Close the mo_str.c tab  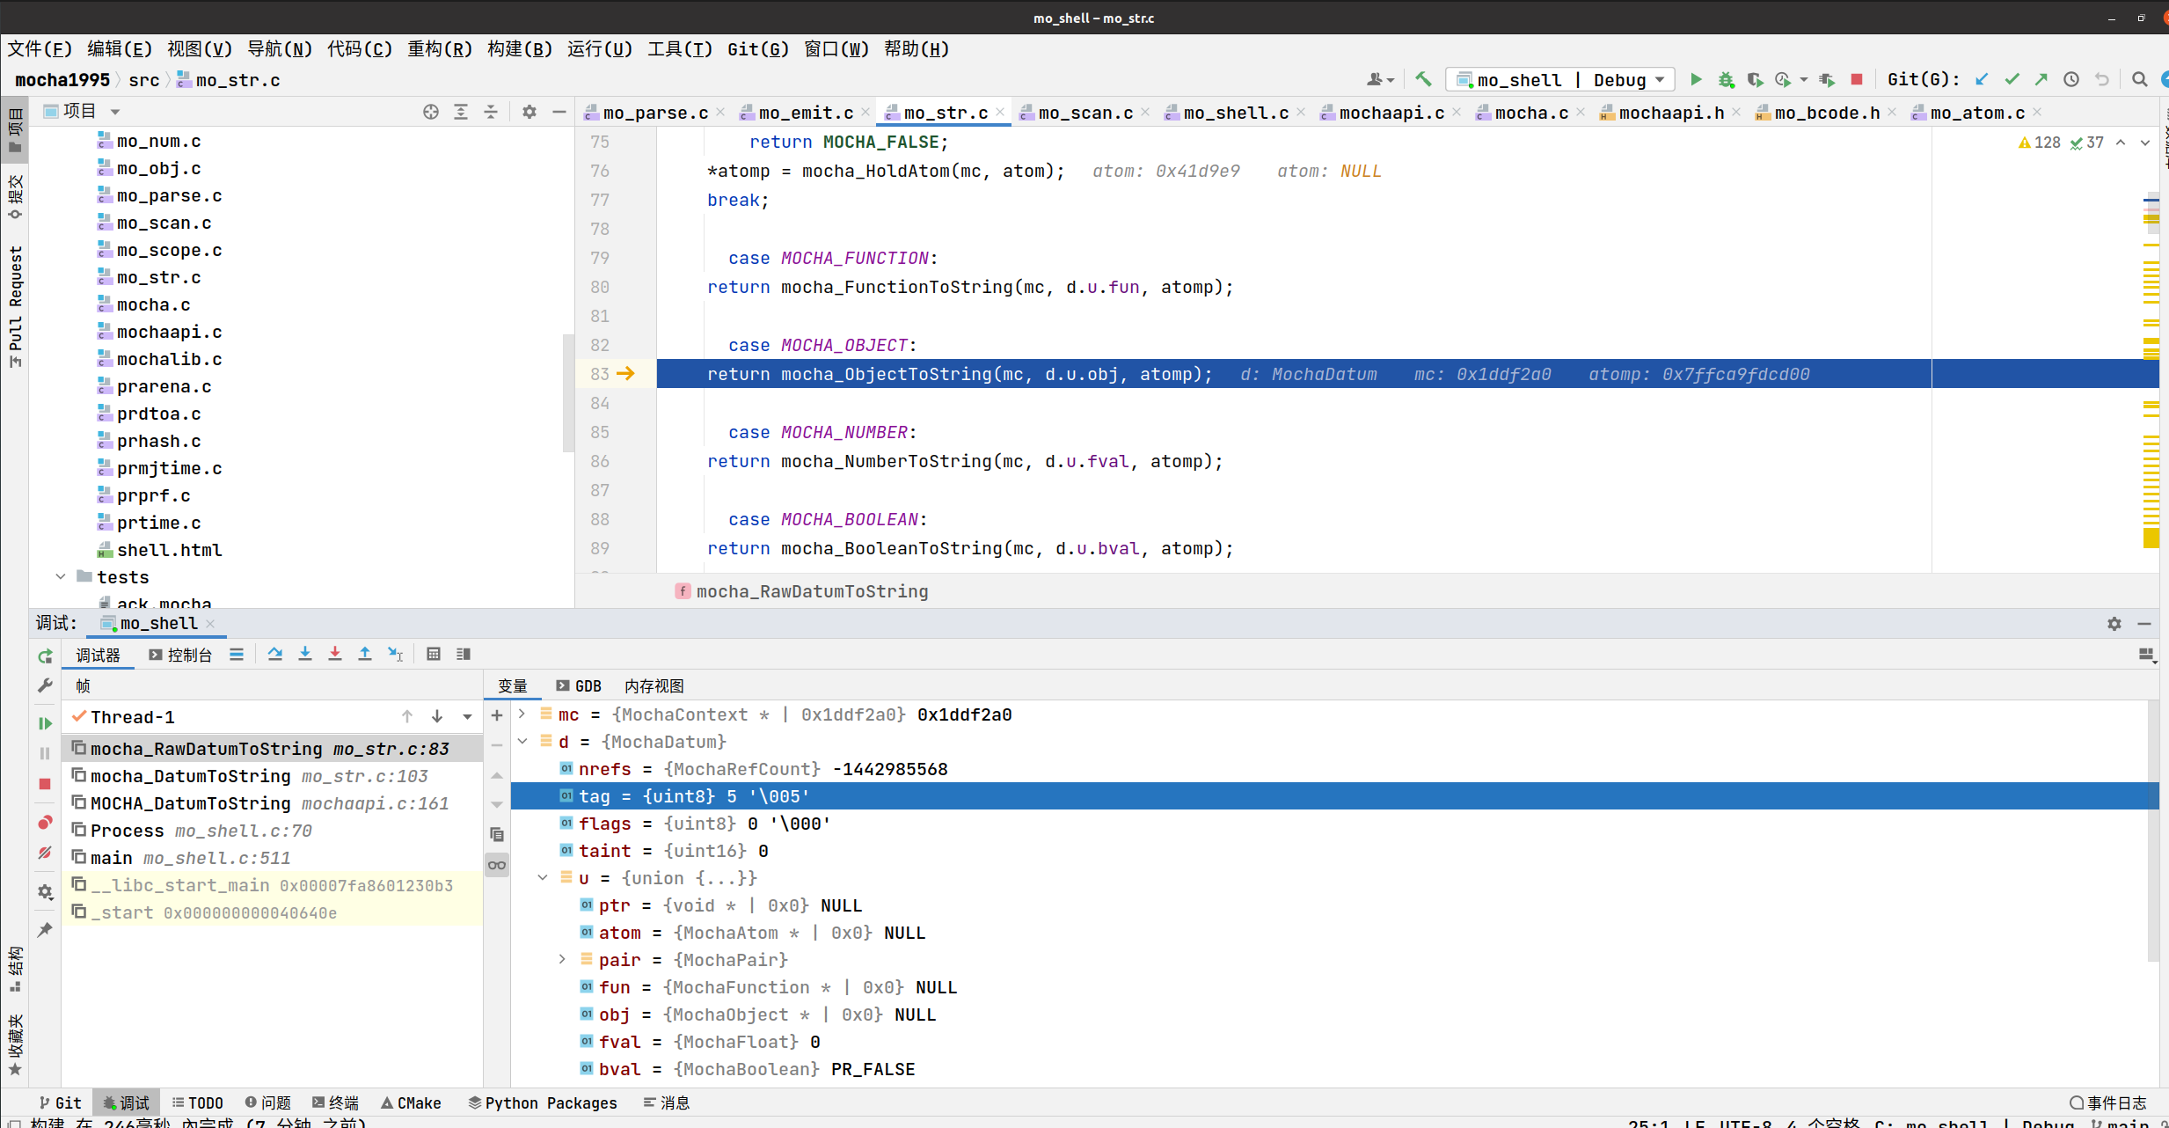pos(1000,113)
